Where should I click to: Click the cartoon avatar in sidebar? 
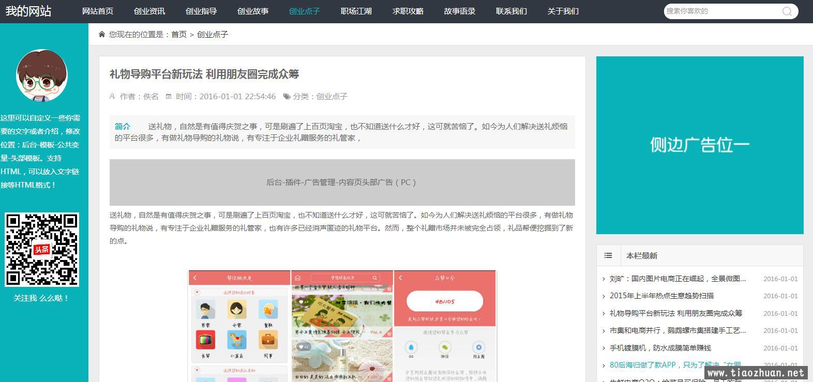[42, 75]
